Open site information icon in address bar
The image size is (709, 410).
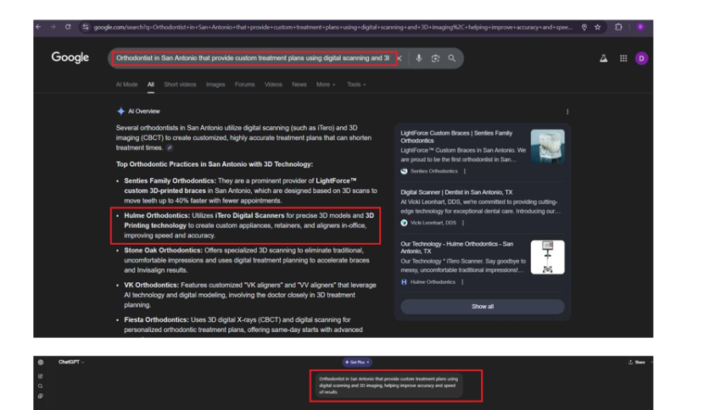[86, 27]
